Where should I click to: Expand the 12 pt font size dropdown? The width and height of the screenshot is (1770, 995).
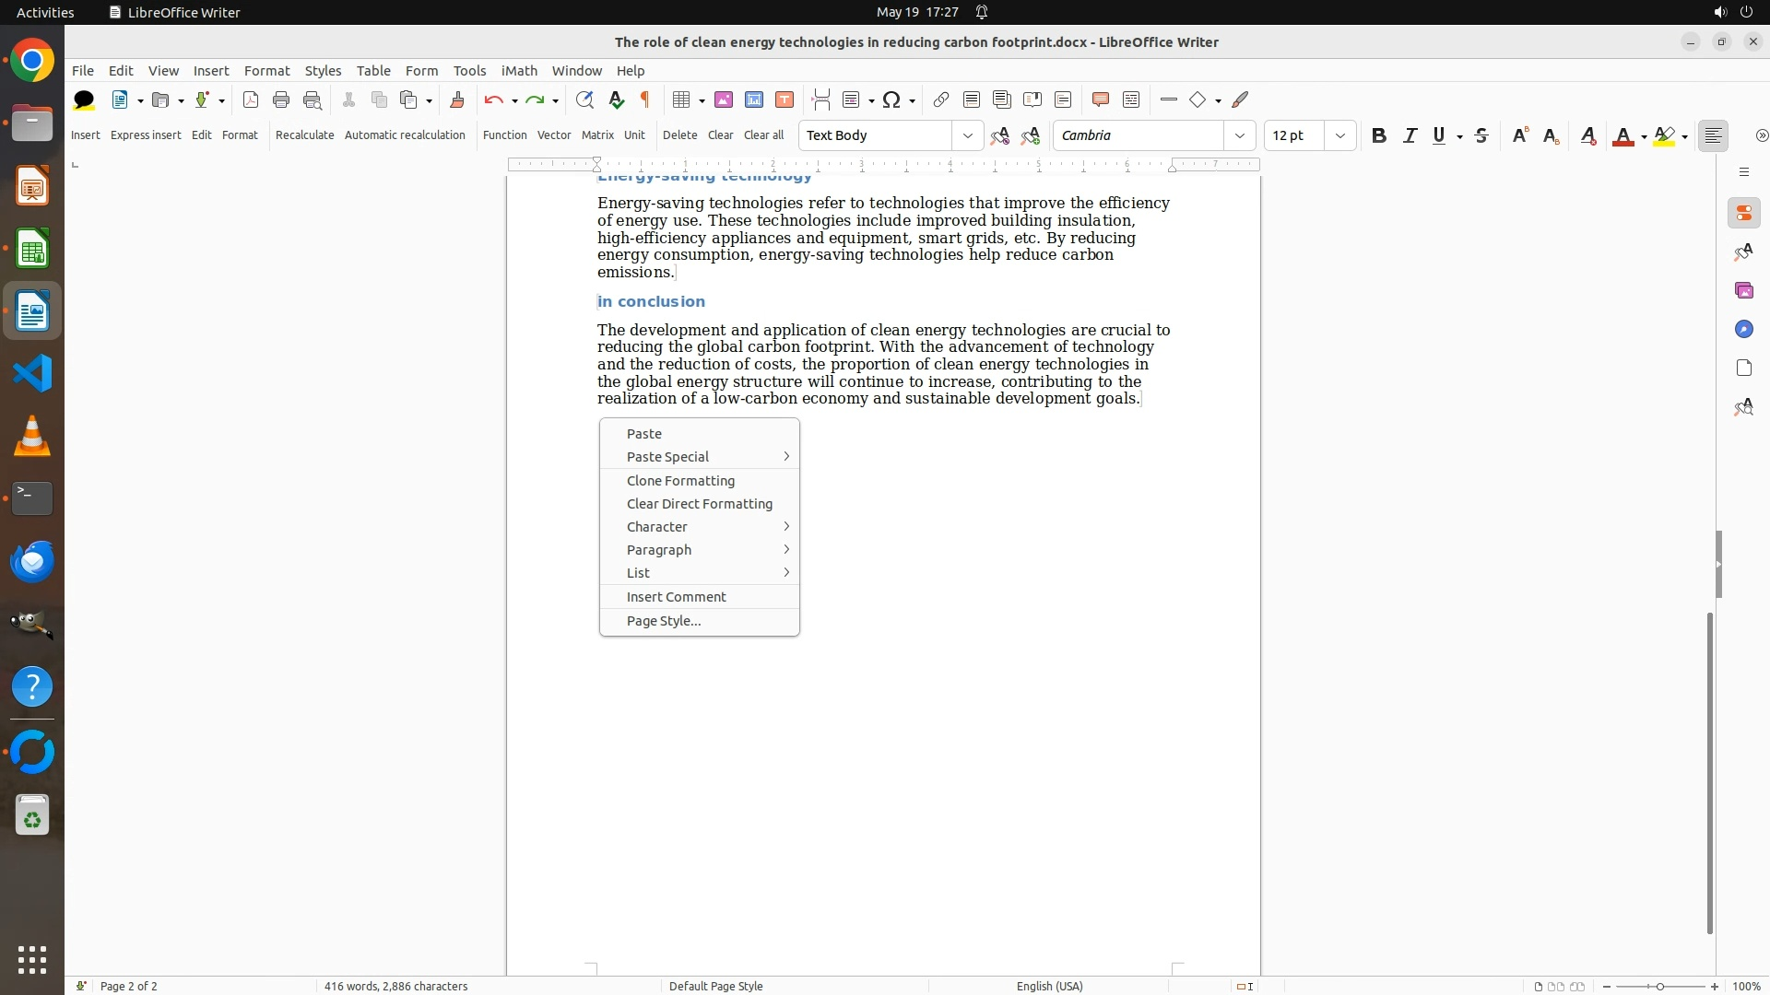pos(1339,135)
